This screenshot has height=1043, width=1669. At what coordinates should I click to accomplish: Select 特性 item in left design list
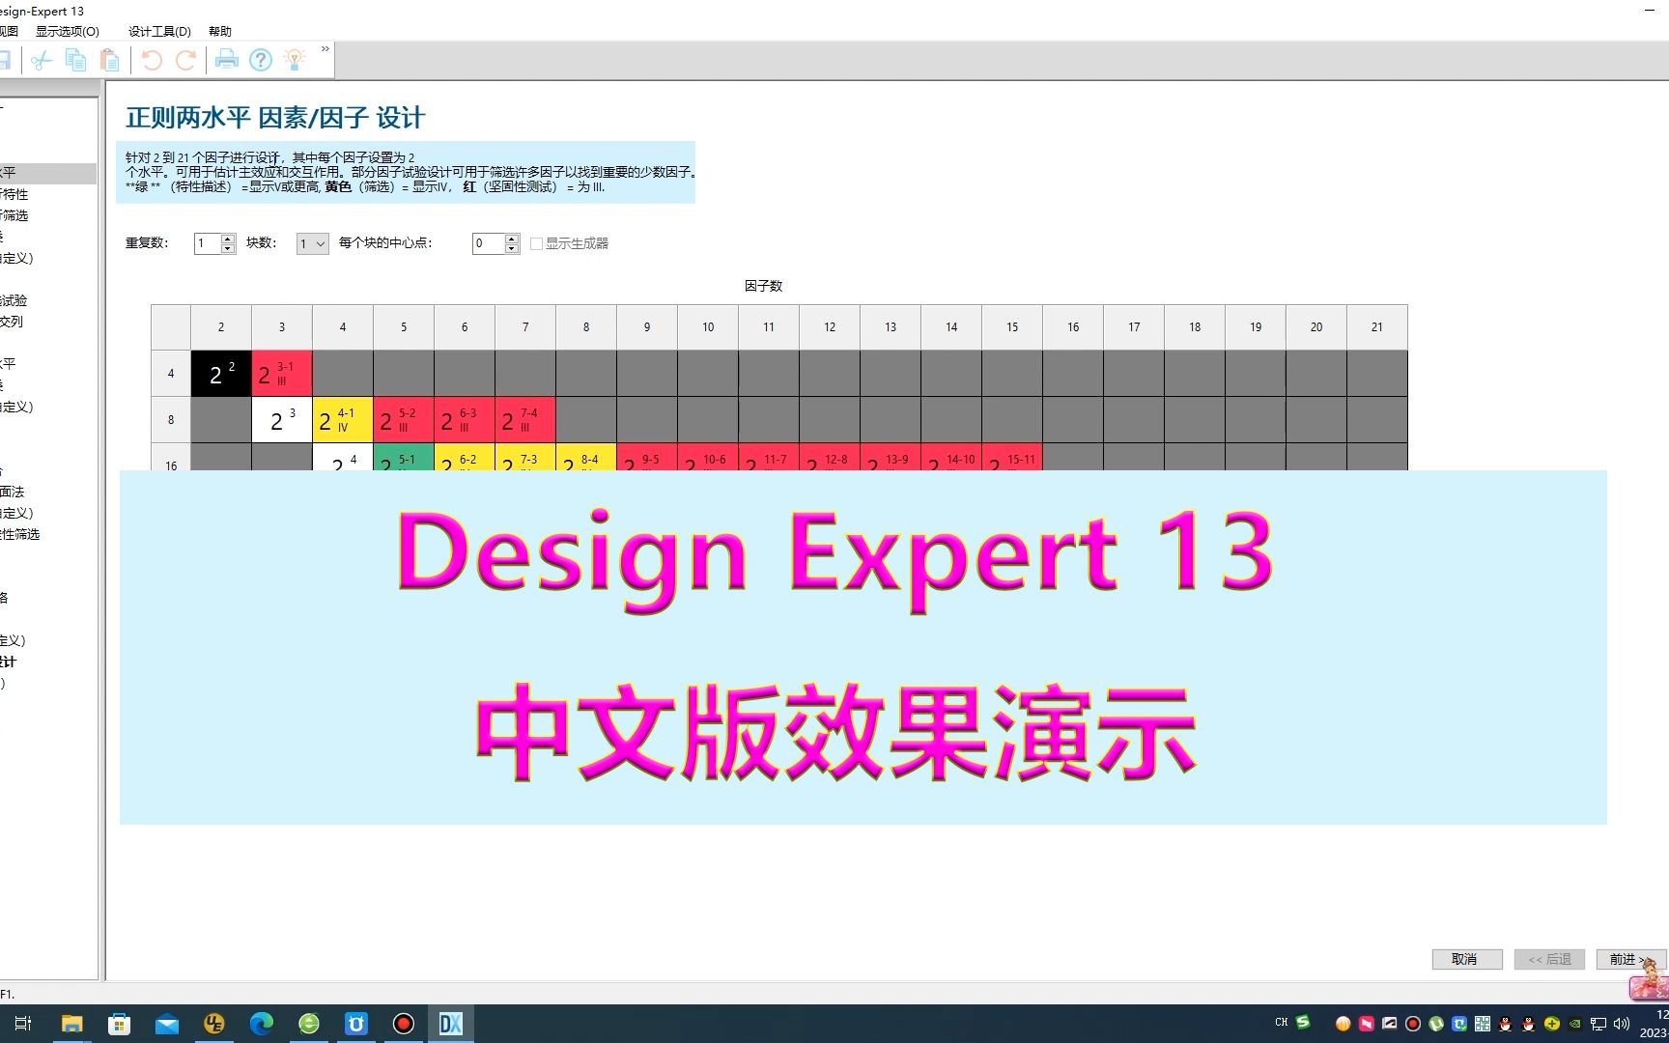14,194
